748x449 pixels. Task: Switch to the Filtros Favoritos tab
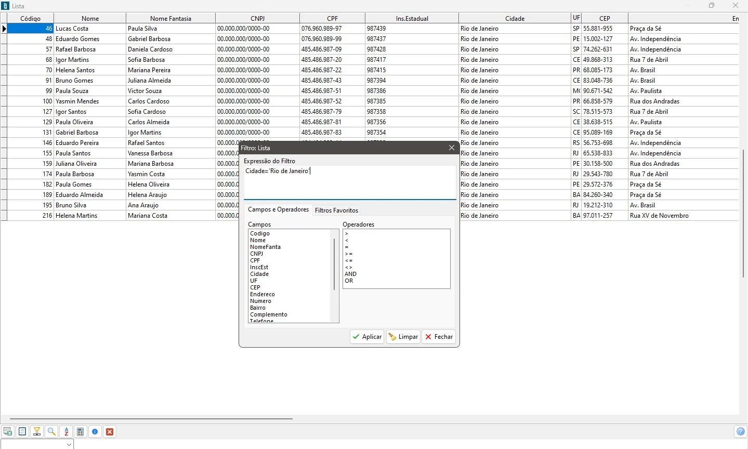(x=337, y=210)
